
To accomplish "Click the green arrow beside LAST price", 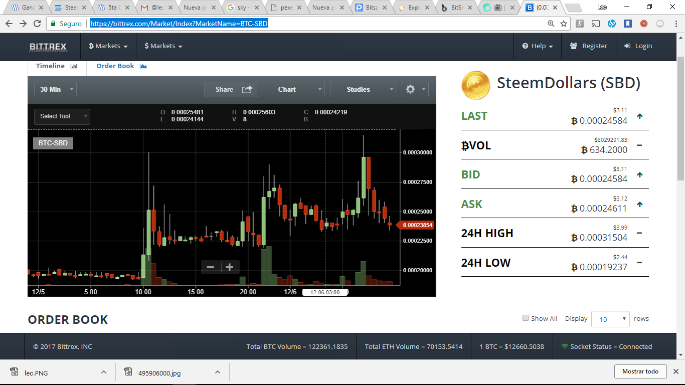I will tap(639, 116).
